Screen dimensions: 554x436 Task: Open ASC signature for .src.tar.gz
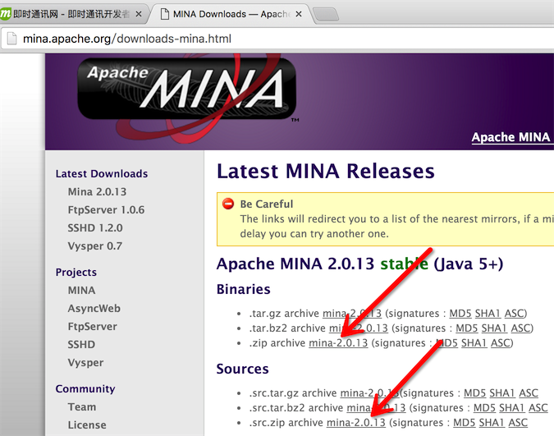(529, 393)
